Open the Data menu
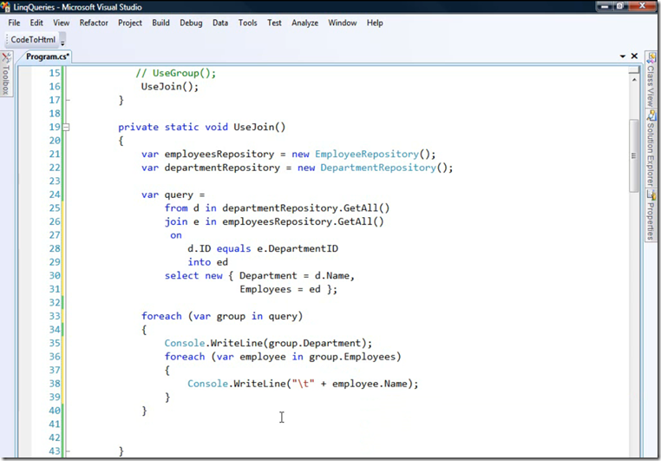 point(220,23)
